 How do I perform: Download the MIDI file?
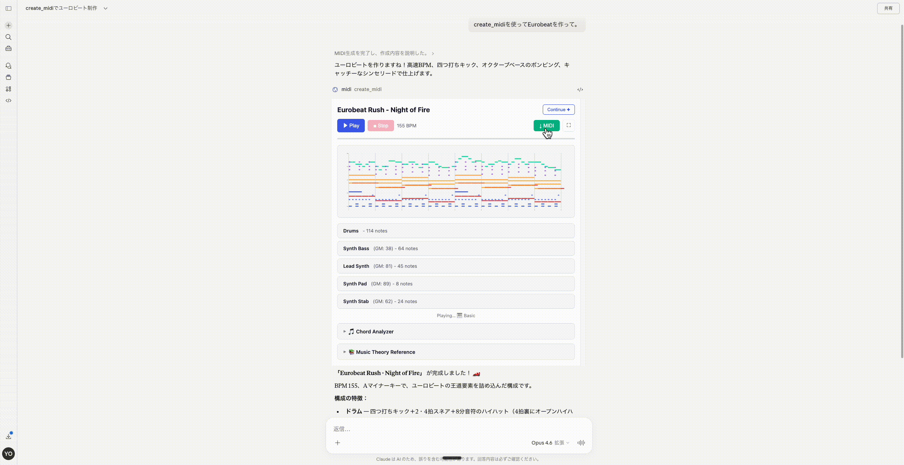[x=546, y=125]
